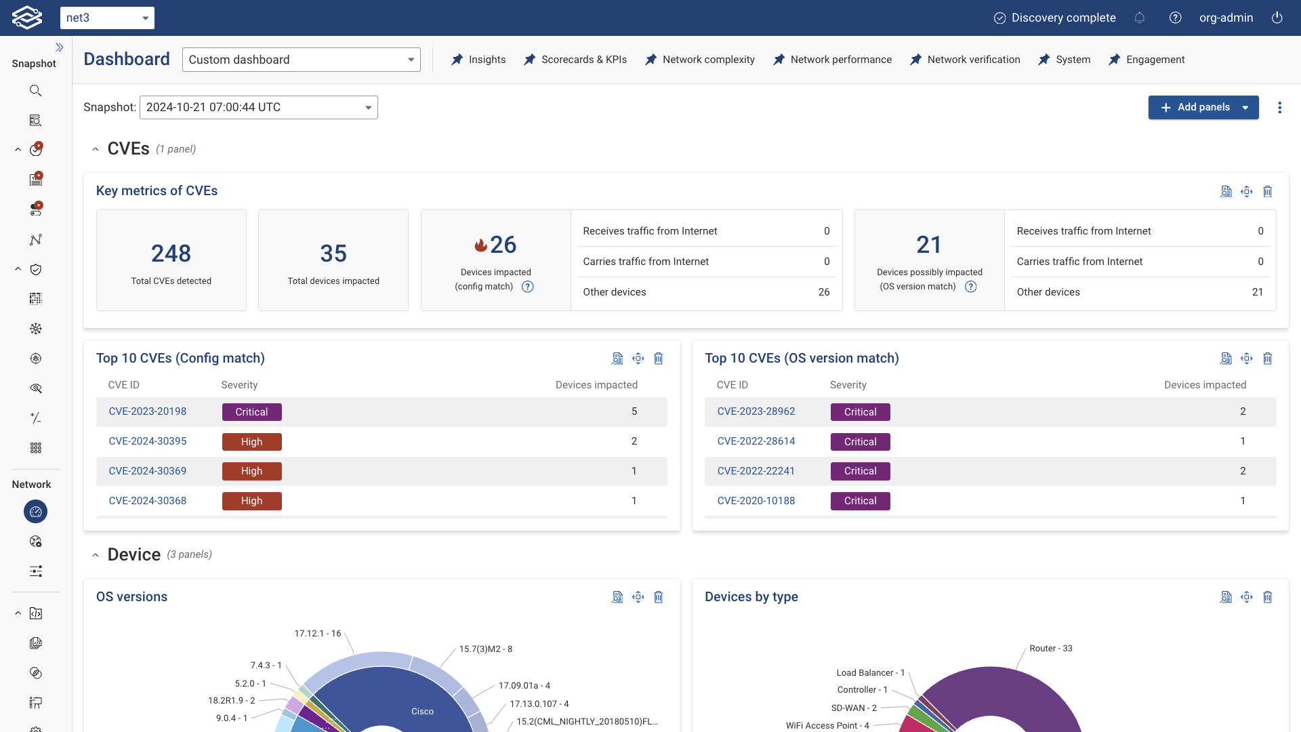Click move icon on Top 10 CVEs (Config match)

click(638, 359)
